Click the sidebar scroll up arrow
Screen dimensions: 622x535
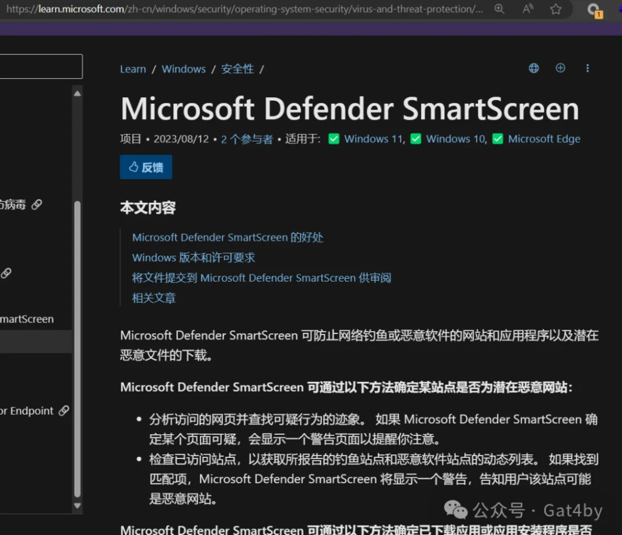(x=77, y=94)
